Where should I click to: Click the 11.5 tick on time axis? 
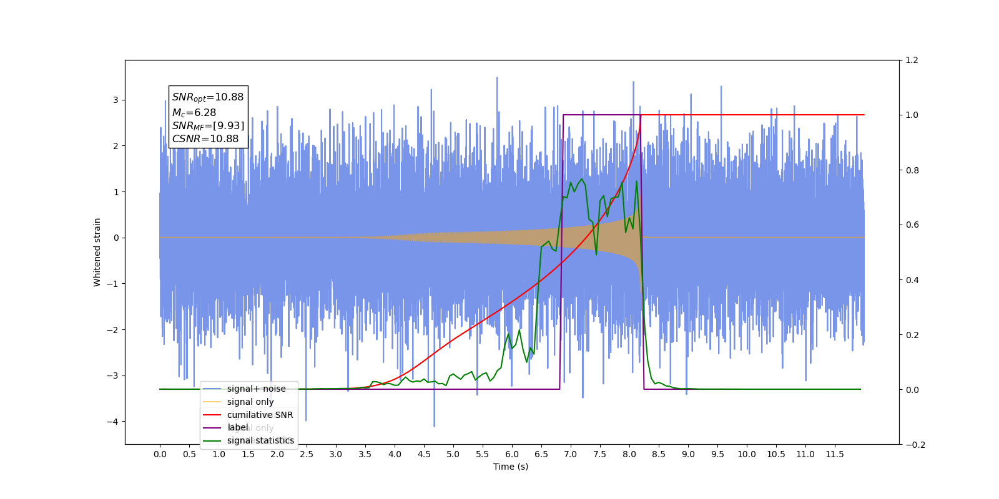tap(835, 454)
